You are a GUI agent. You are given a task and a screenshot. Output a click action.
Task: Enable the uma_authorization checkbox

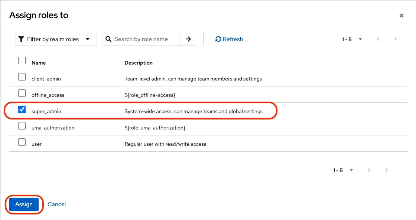pos(22,126)
